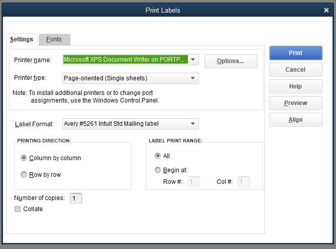This screenshot has height=249, width=336.
Task: Preview the labels before printing
Action: pyautogui.click(x=295, y=103)
